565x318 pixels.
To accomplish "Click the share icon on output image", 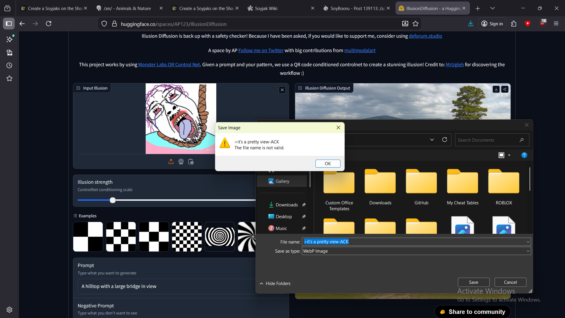I will [x=505, y=89].
